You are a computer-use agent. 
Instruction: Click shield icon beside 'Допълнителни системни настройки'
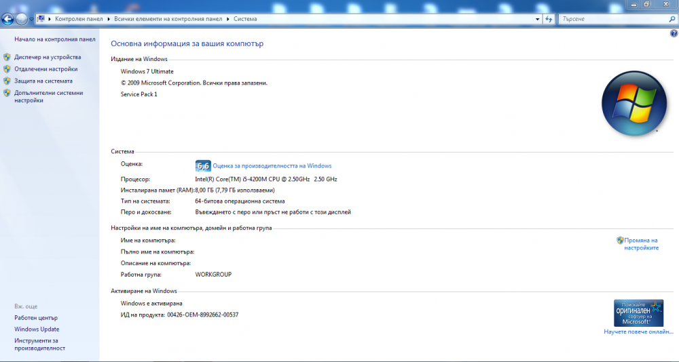(7, 93)
